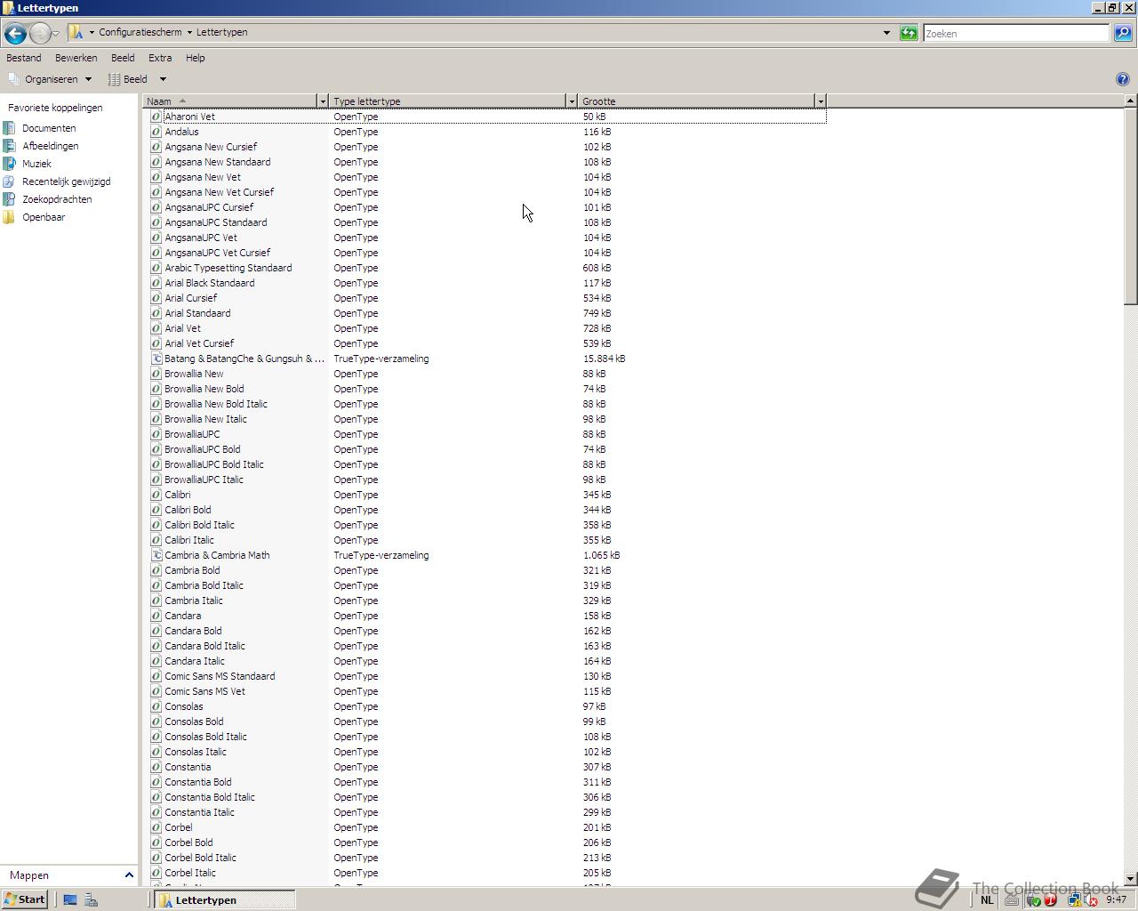
Task: Open Afbeeldingen favorite link
Action: coord(51,146)
